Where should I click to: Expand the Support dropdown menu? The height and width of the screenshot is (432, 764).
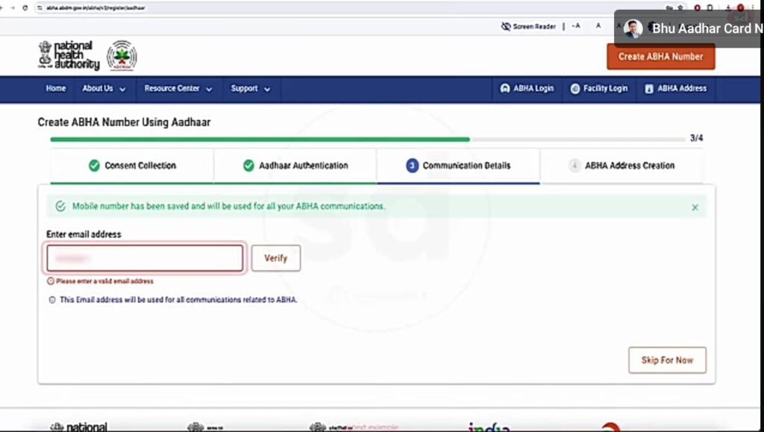coord(251,89)
